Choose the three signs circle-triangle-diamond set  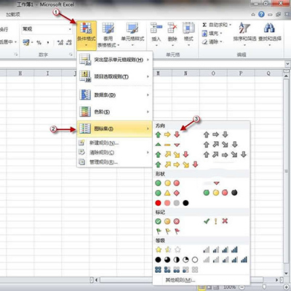point(167,193)
